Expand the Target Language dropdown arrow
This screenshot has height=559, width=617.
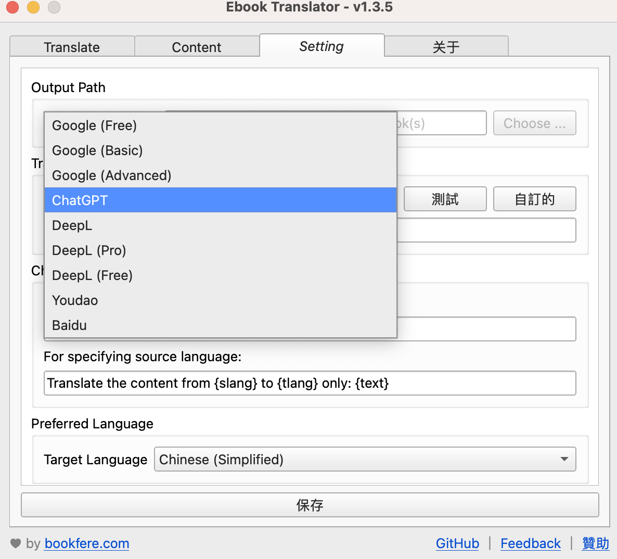(564, 459)
